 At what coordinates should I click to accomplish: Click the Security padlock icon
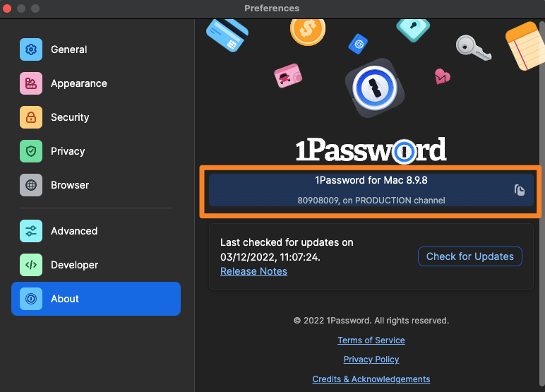[31, 117]
